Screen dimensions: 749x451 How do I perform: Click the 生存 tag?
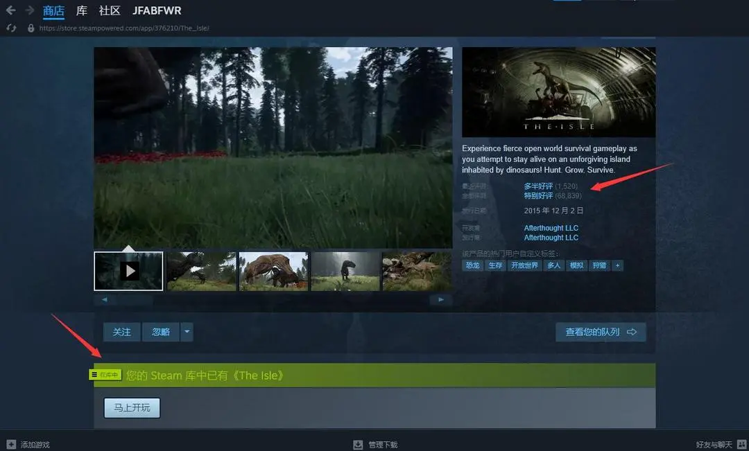(x=495, y=265)
